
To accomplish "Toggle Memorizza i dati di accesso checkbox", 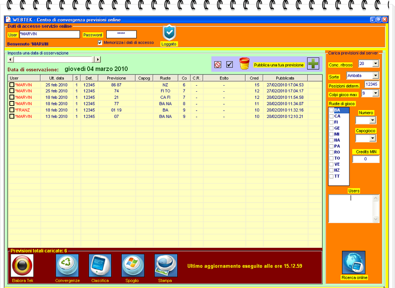I will [100, 43].
